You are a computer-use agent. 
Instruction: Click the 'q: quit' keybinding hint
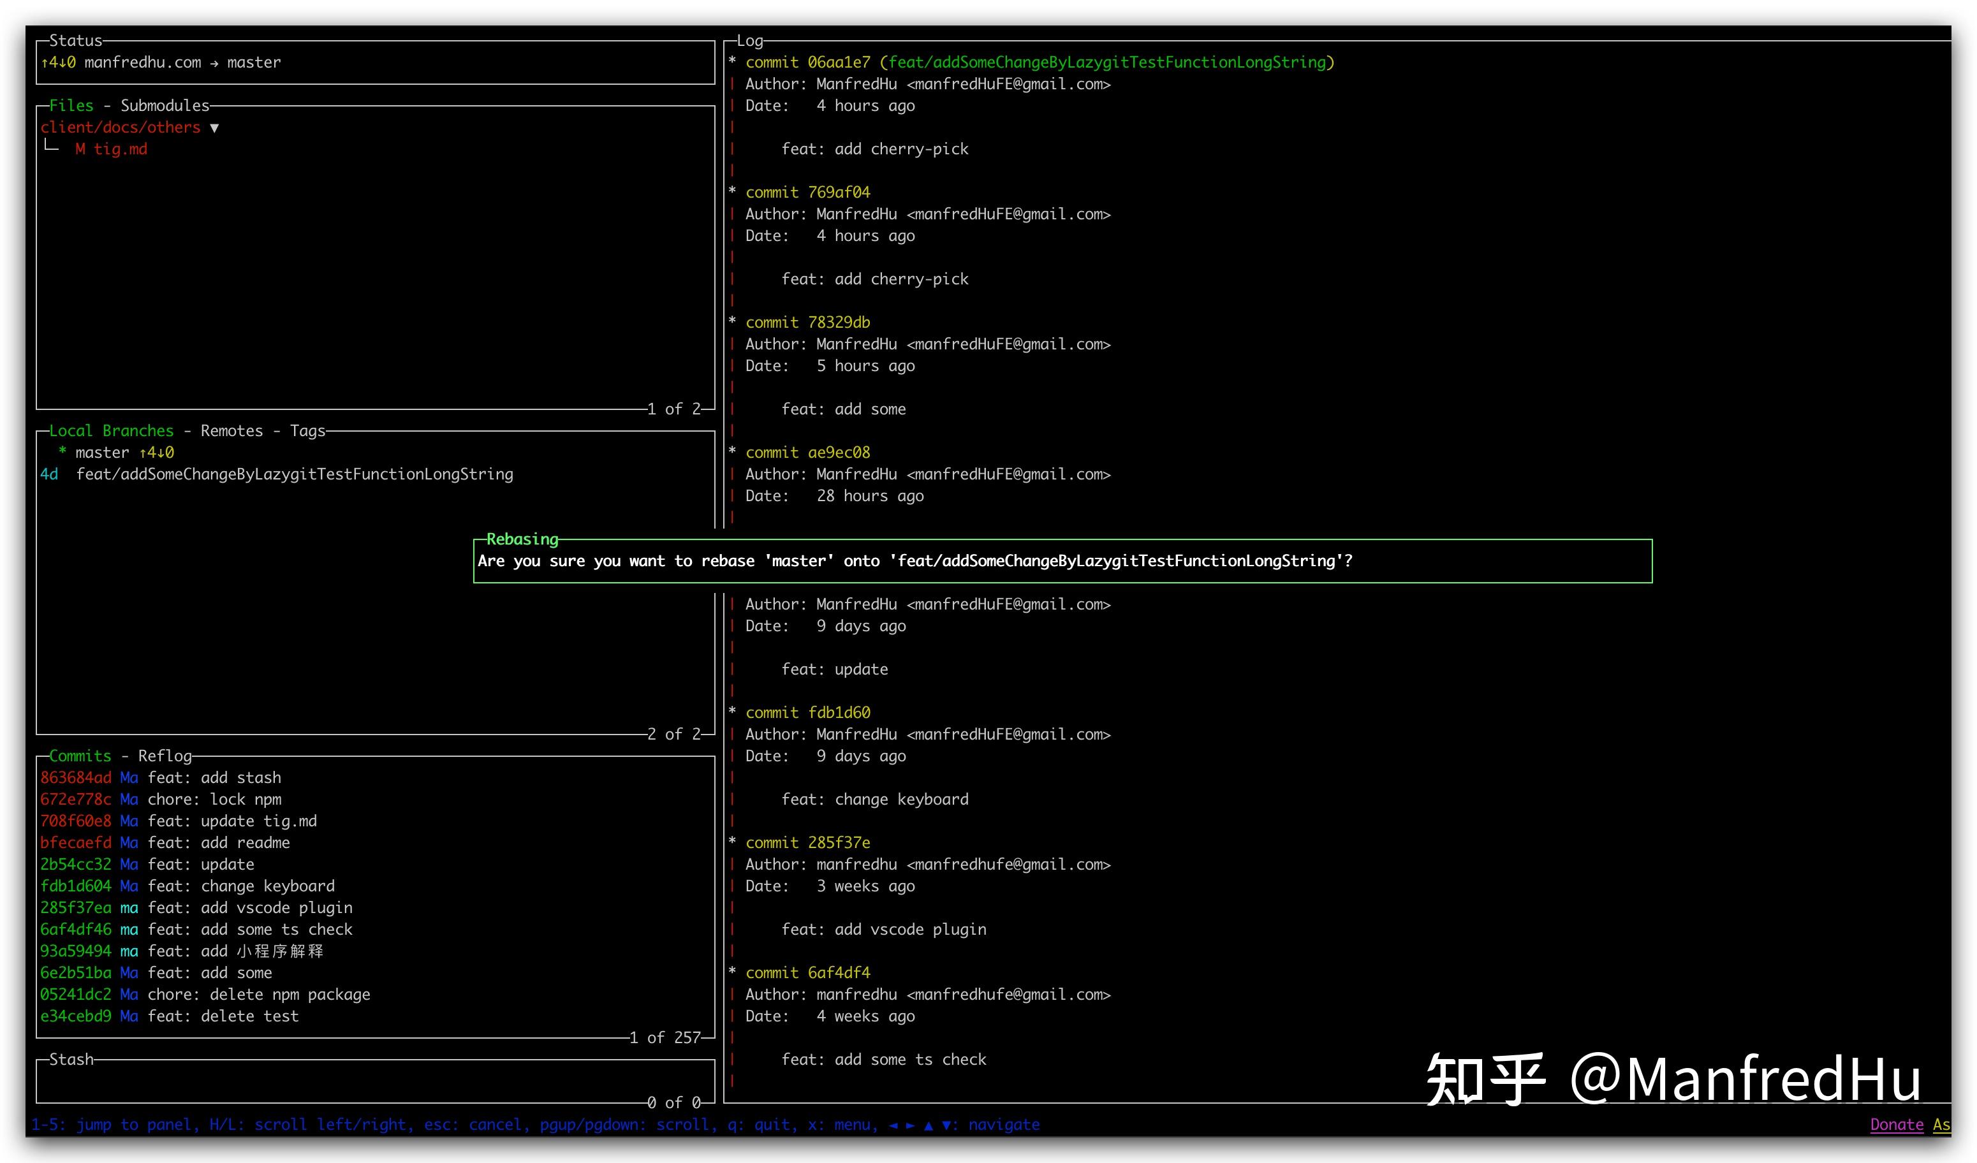760,1124
